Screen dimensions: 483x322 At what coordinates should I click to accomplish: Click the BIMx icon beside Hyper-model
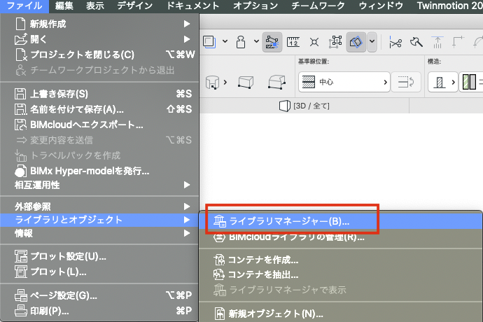pos(20,171)
